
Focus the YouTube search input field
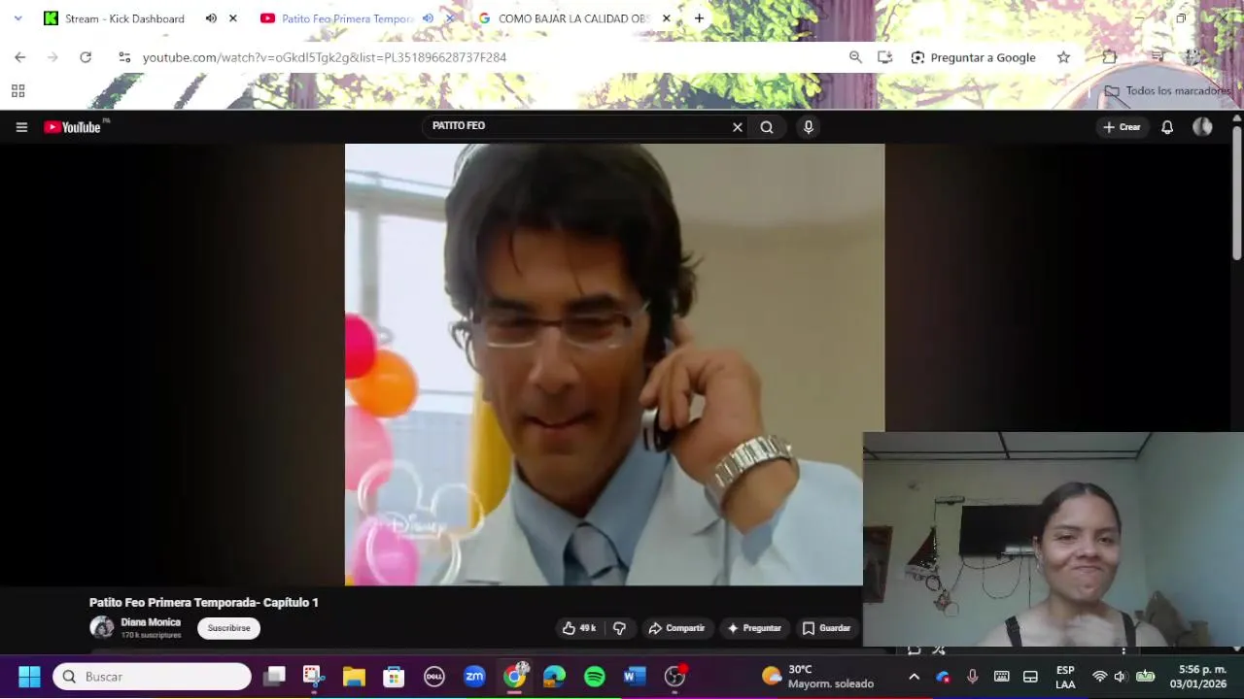pos(578,126)
